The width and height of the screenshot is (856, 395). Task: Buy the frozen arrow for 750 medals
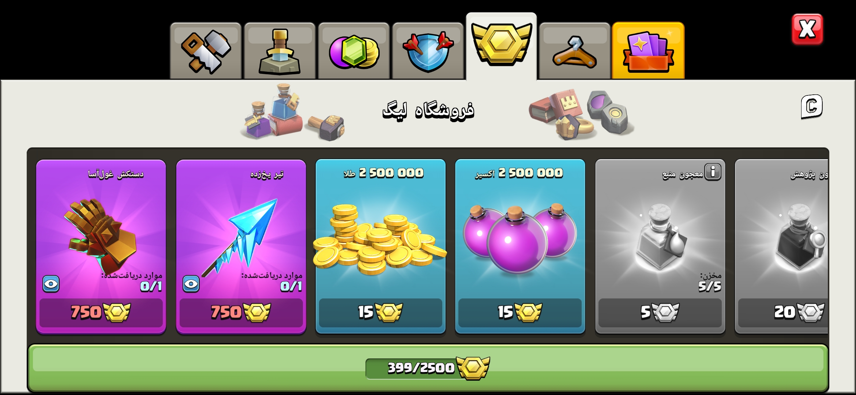(241, 312)
